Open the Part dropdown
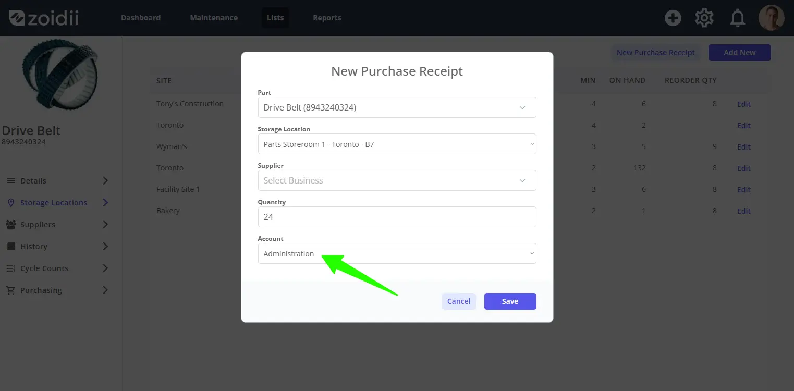 point(397,107)
